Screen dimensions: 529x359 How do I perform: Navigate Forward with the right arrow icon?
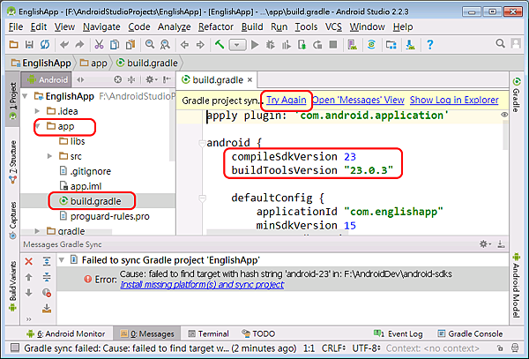200,44
